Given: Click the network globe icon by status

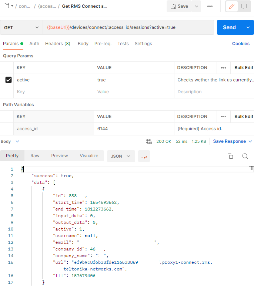Looking at the screenshot, I should point(149,141).
